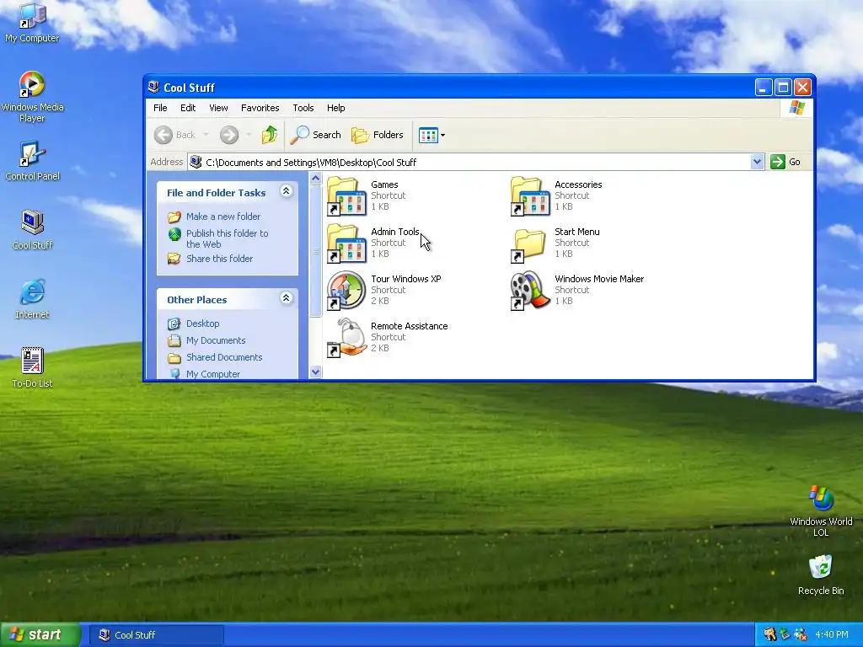Click Publish this folder to the Web

coord(227,238)
